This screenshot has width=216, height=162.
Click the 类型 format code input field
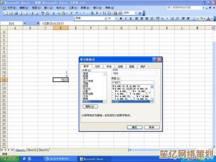click(133, 83)
